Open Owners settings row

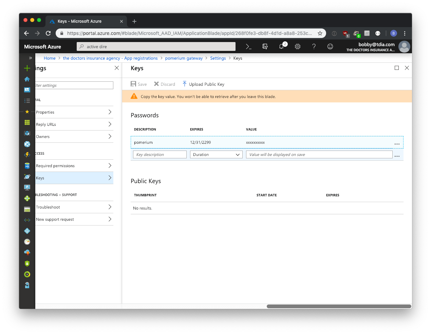coord(74,137)
